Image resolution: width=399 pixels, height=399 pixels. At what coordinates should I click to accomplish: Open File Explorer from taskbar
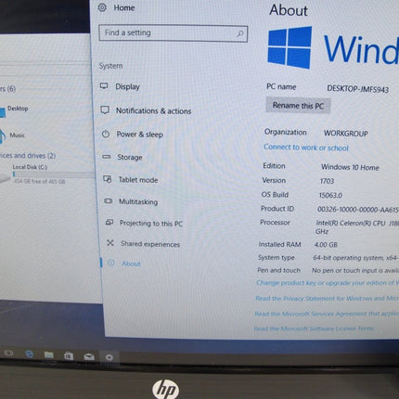(x=49, y=354)
